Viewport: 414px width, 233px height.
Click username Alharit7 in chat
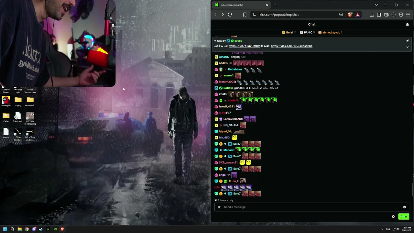pos(224,57)
